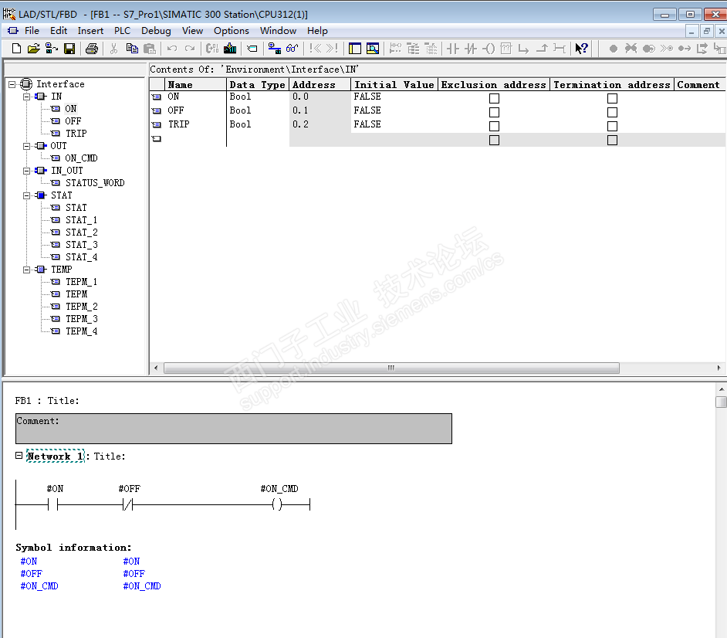This screenshot has height=638, width=727.
Task: Collapse the OUT tree node
Action: (26, 146)
